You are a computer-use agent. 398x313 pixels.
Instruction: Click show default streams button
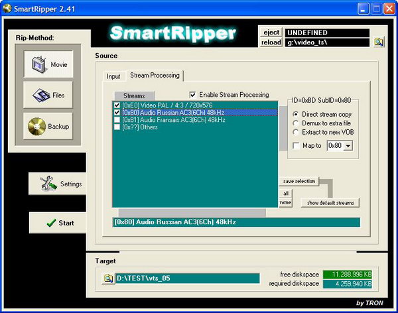[330, 203]
